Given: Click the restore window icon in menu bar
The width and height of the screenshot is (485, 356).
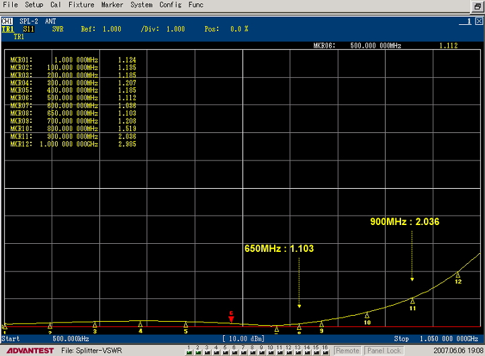Looking at the screenshot, I should pos(477,7).
